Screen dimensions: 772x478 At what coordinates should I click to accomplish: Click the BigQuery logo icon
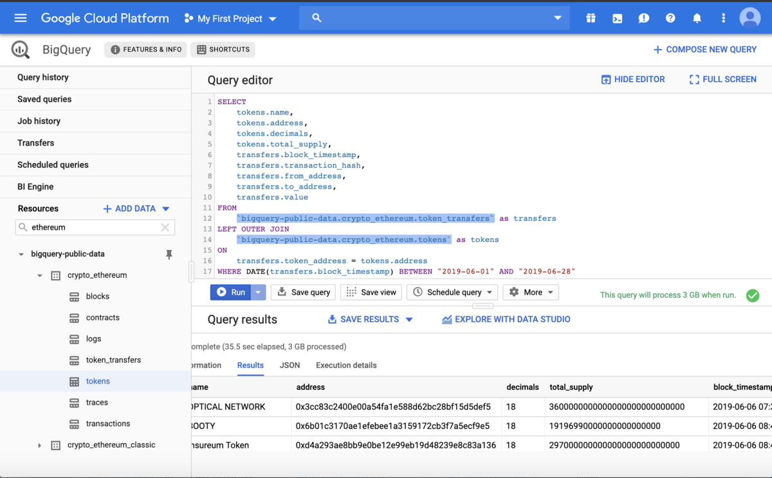coord(21,50)
